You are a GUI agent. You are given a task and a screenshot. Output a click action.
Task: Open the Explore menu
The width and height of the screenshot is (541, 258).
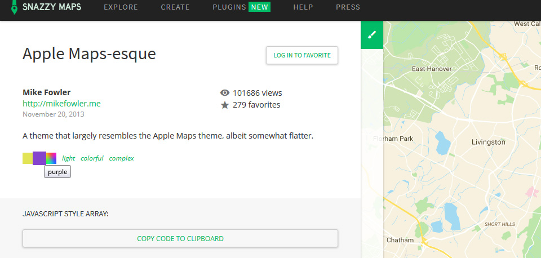click(x=121, y=7)
